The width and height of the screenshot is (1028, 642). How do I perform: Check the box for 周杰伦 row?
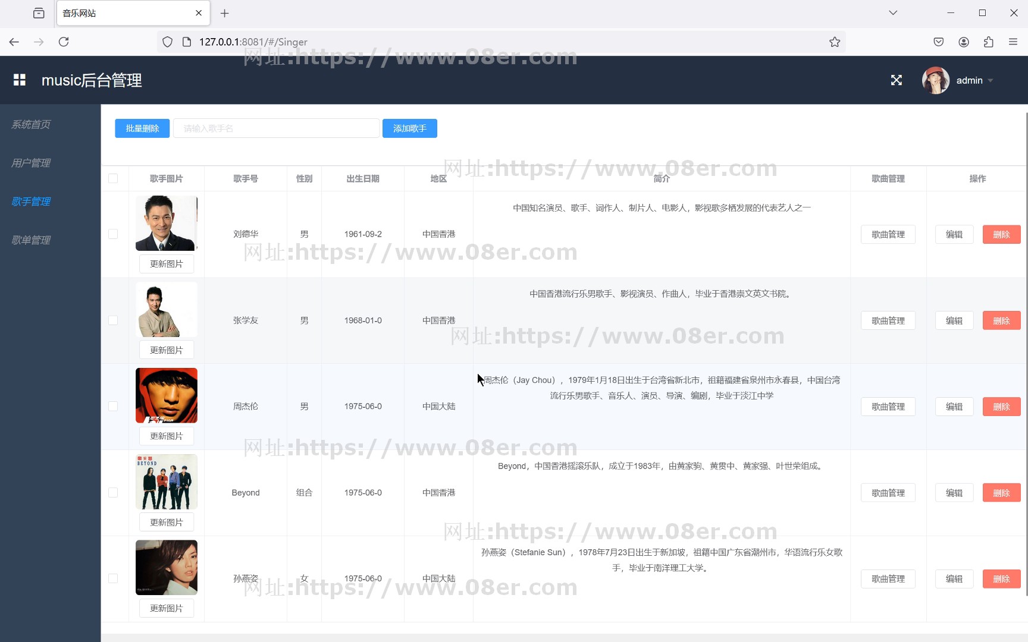click(x=113, y=406)
